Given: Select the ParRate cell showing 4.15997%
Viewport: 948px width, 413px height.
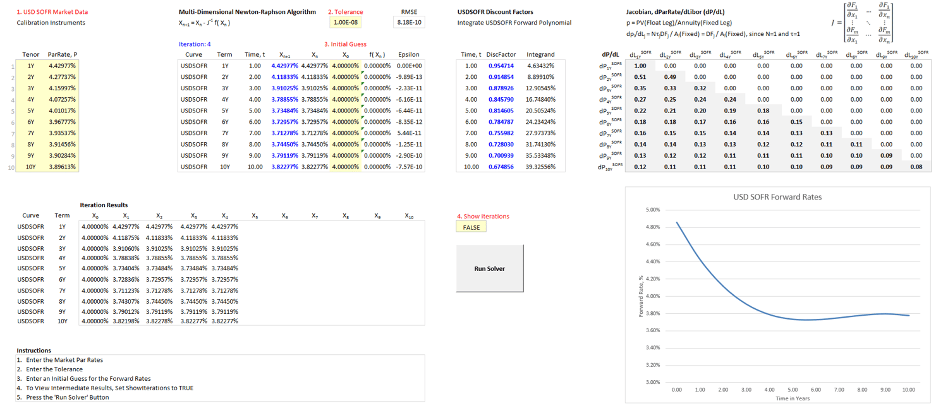Looking at the screenshot, I should [x=62, y=88].
